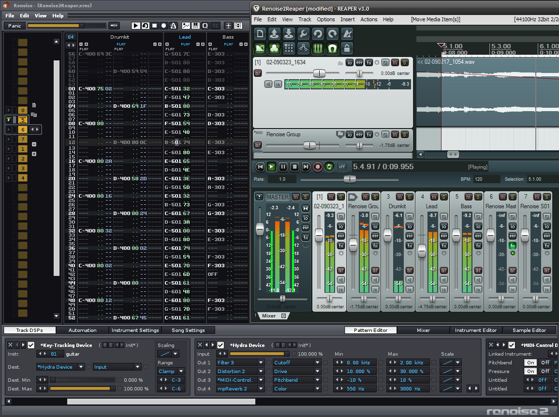559x417 pixels.
Task: Click the REAPER BPM field
Action: click(x=486, y=179)
